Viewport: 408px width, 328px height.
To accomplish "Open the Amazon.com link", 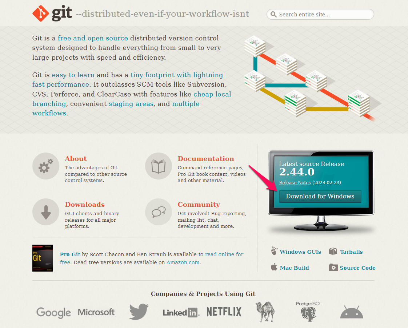I will [x=183, y=262].
